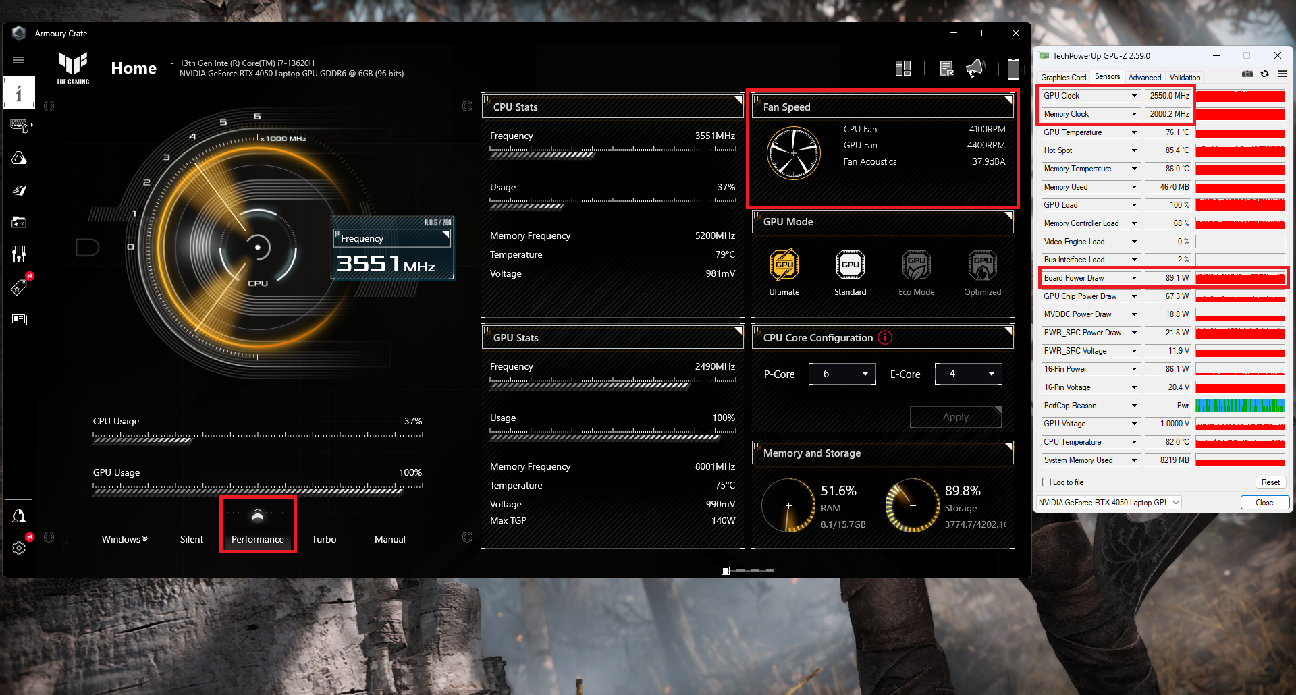Select Ultimate GPU mode icon
This screenshot has width=1296, height=695.
pyautogui.click(x=784, y=265)
